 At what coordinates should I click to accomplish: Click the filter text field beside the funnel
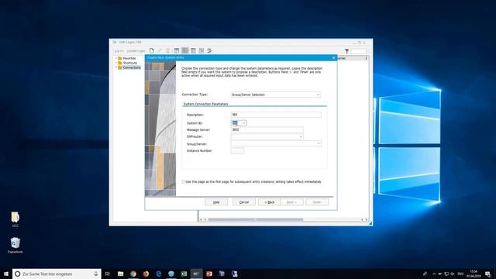(x=359, y=51)
